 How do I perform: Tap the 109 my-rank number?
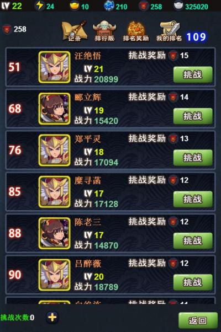(x=196, y=37)
